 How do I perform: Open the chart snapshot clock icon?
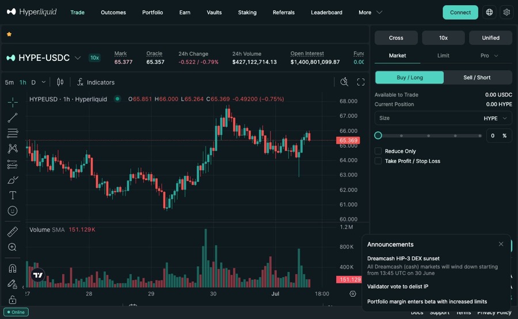click(344, 82)
